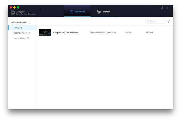Screen dimensions: 181x121
Task: Click the search magnifier icon
Action: coord(148,21)
